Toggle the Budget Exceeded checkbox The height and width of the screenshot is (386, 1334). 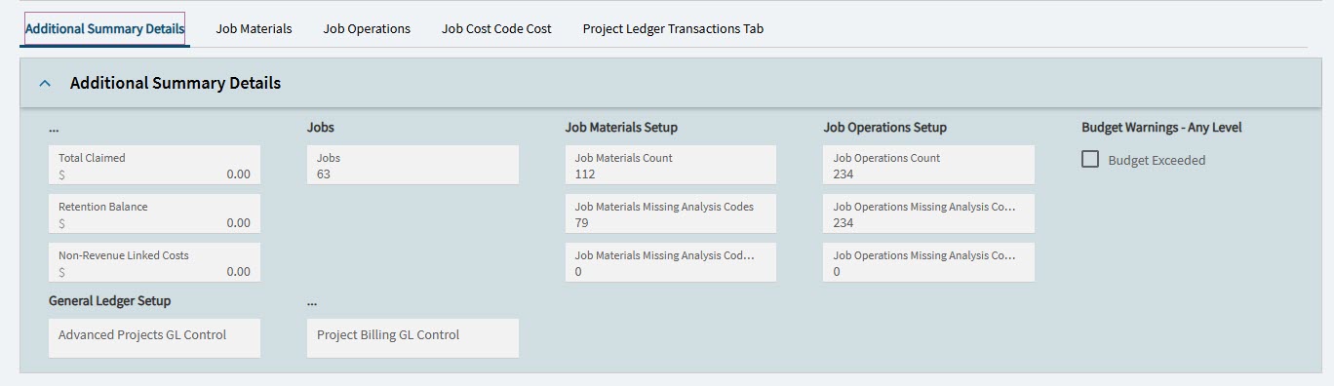1090,160
